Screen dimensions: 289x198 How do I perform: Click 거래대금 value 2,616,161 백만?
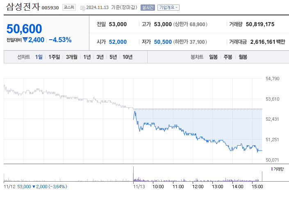click(268, 42)
